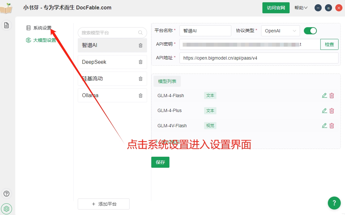Click the edit pencil icon for GLM-4-Plus
This screenshot has height=215, width=345.
[324, 110]
